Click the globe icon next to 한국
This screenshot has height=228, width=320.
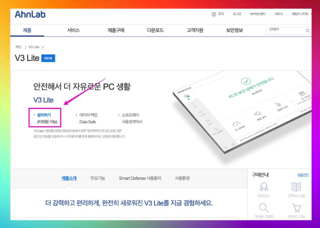point(213,14)
